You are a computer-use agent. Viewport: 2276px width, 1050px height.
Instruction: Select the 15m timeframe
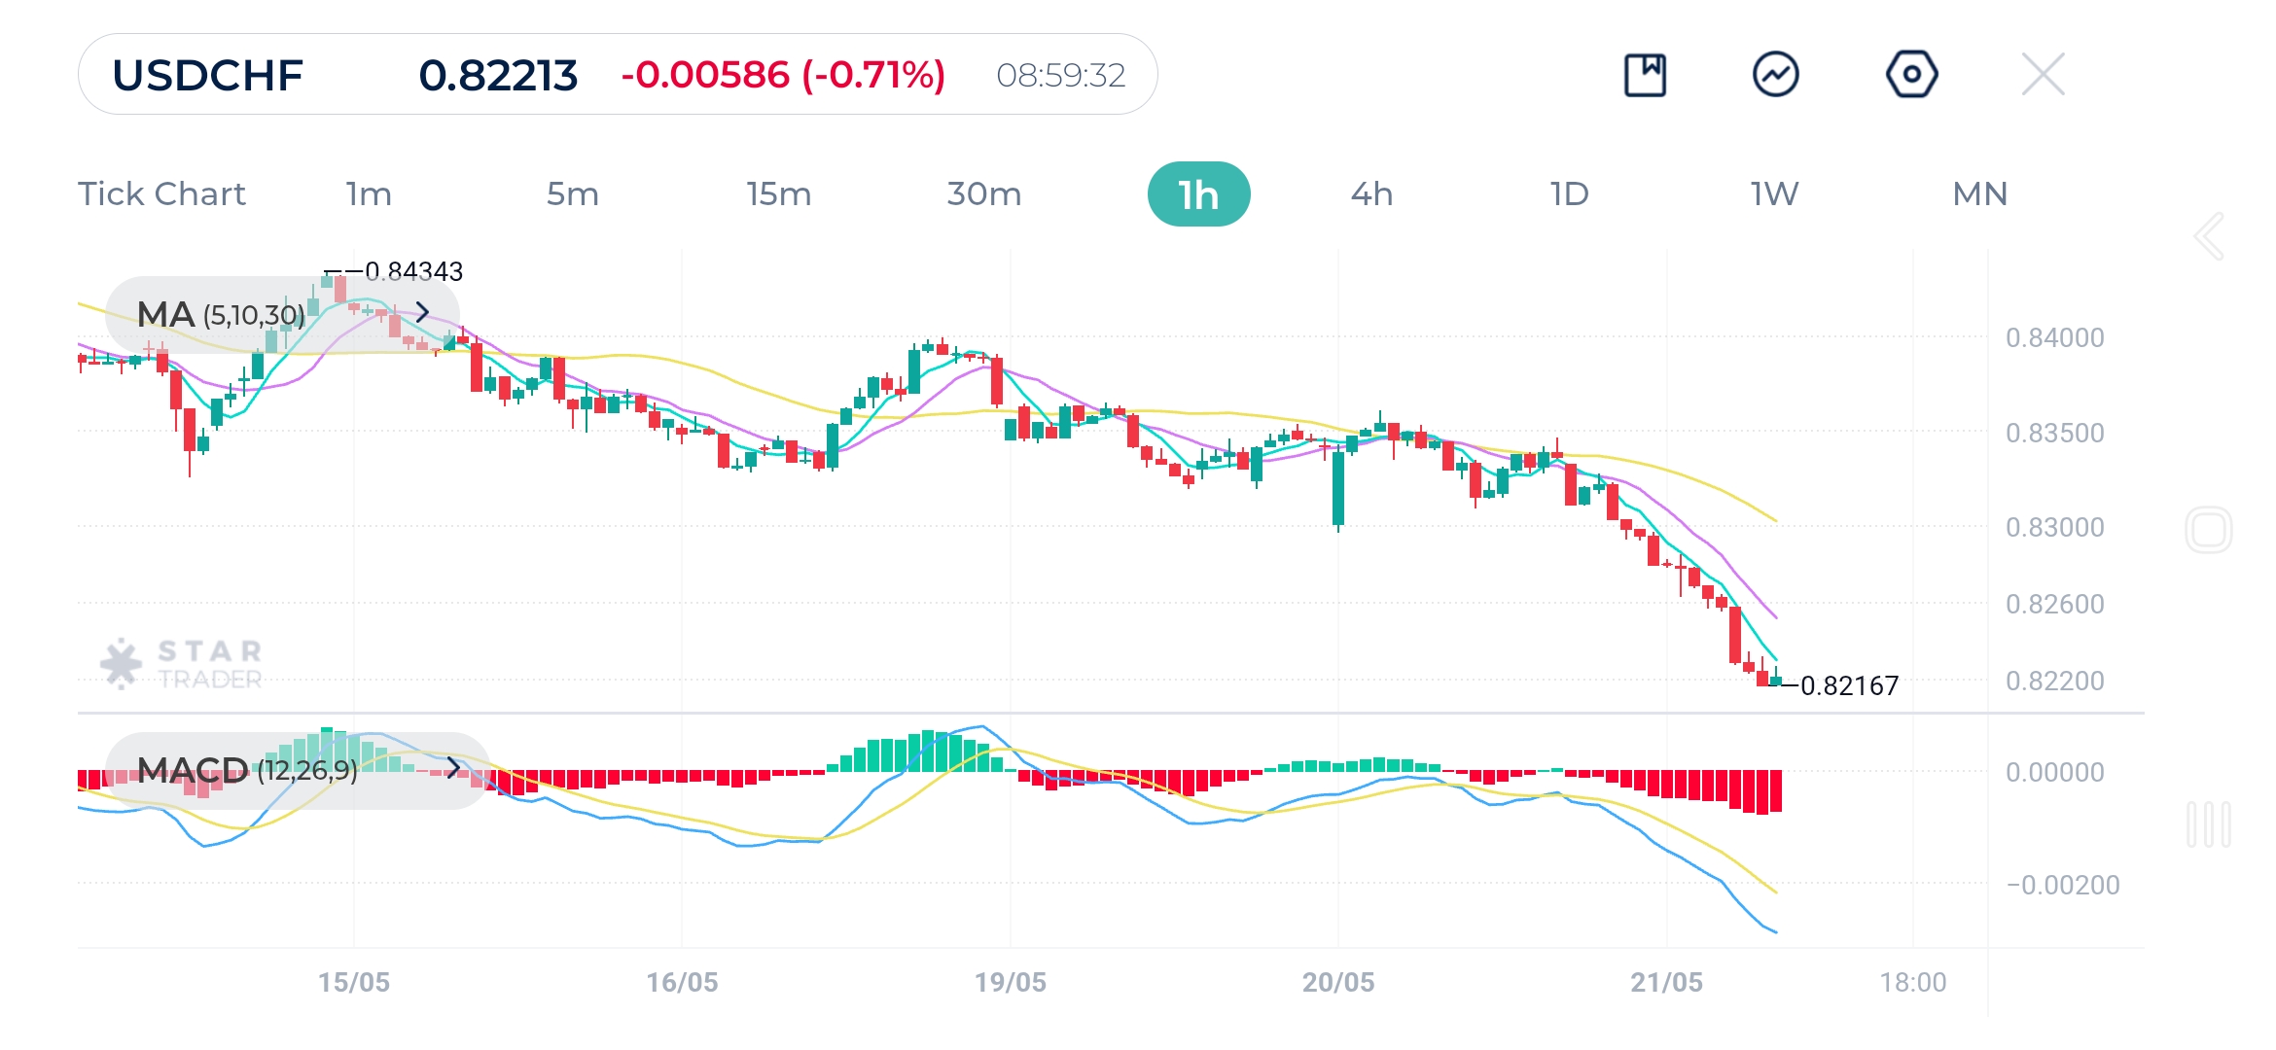click(778, 194)
